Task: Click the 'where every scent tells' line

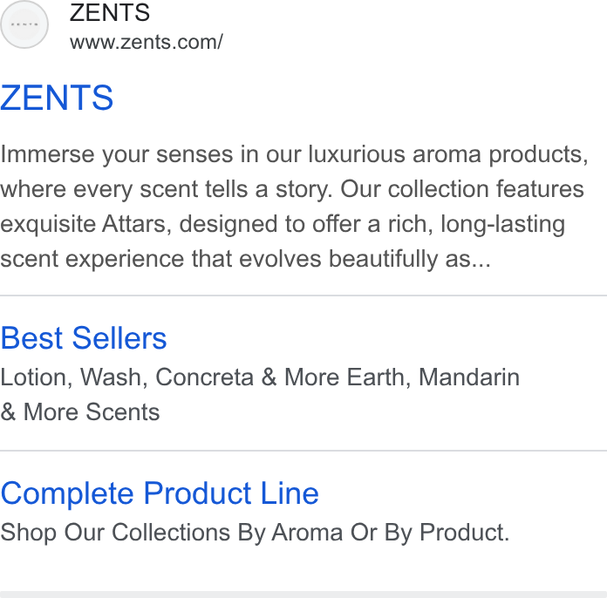Action: 292,190
